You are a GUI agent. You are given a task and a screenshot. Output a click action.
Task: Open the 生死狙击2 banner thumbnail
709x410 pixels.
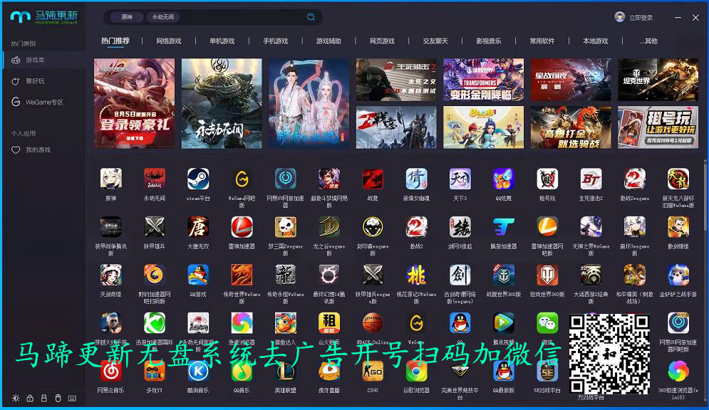[396, 80]
